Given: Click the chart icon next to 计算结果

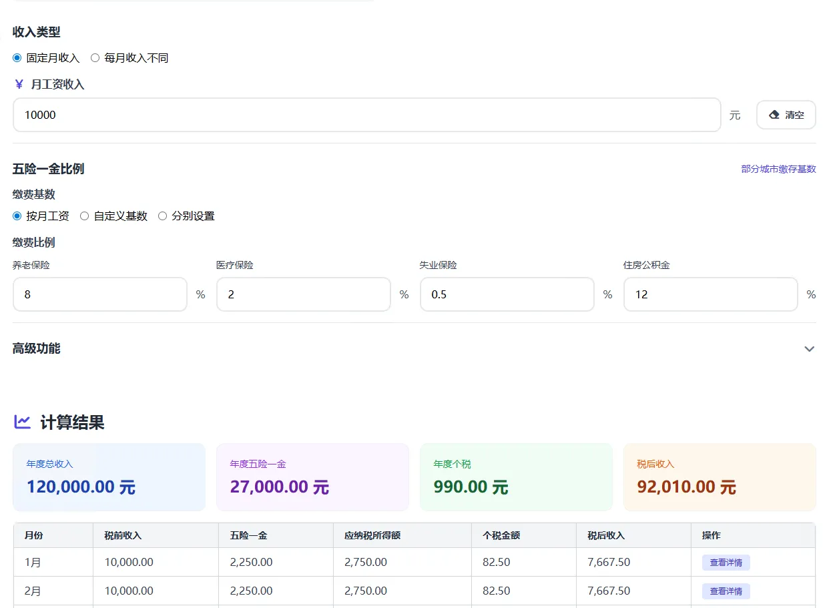Looking at the screenshot, I should 22,422.
